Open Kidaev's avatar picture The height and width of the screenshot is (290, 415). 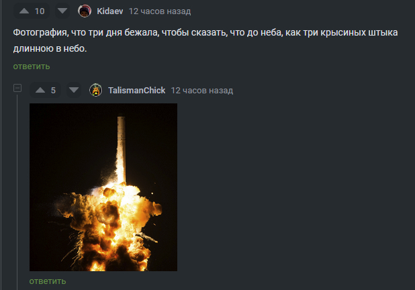[85, 11]
